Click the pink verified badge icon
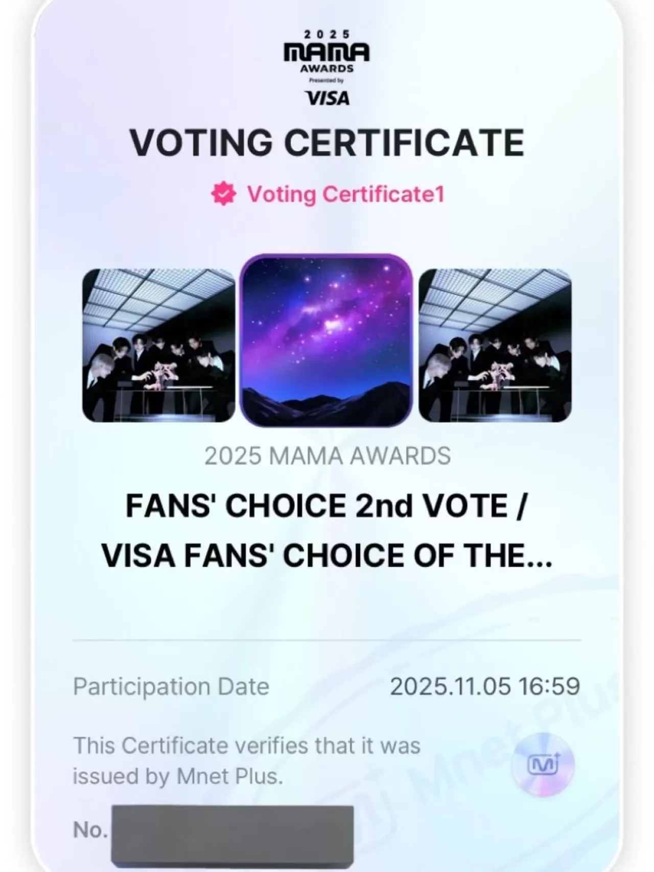This screenshot has height=872, width=654. [x=223, y=194]
